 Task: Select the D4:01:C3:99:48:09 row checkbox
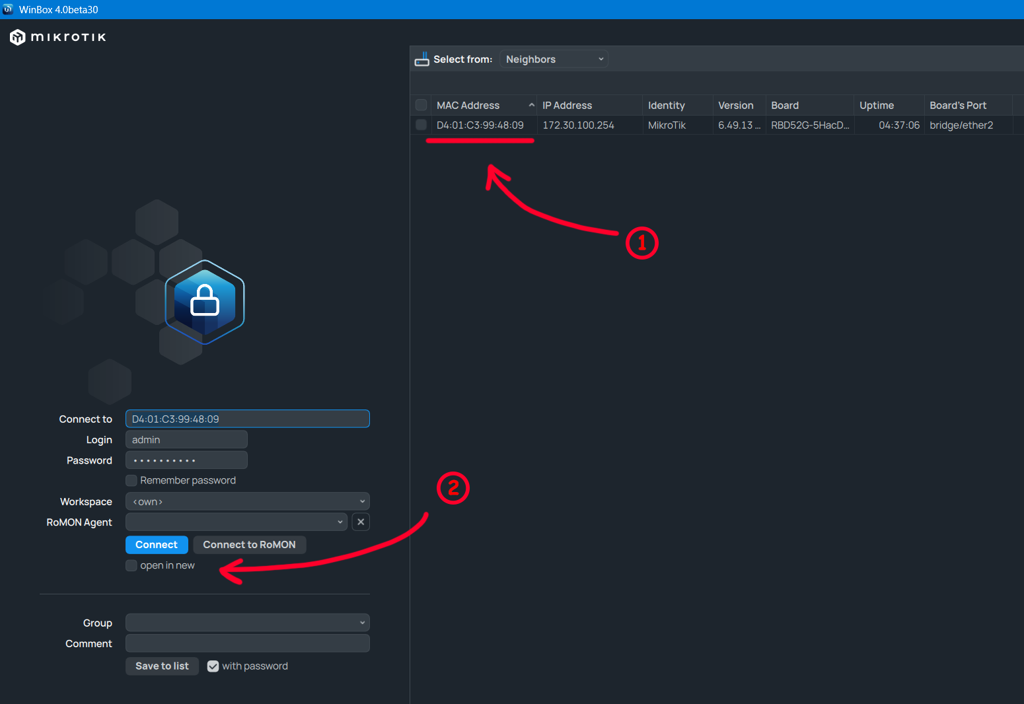pos(421,125)
